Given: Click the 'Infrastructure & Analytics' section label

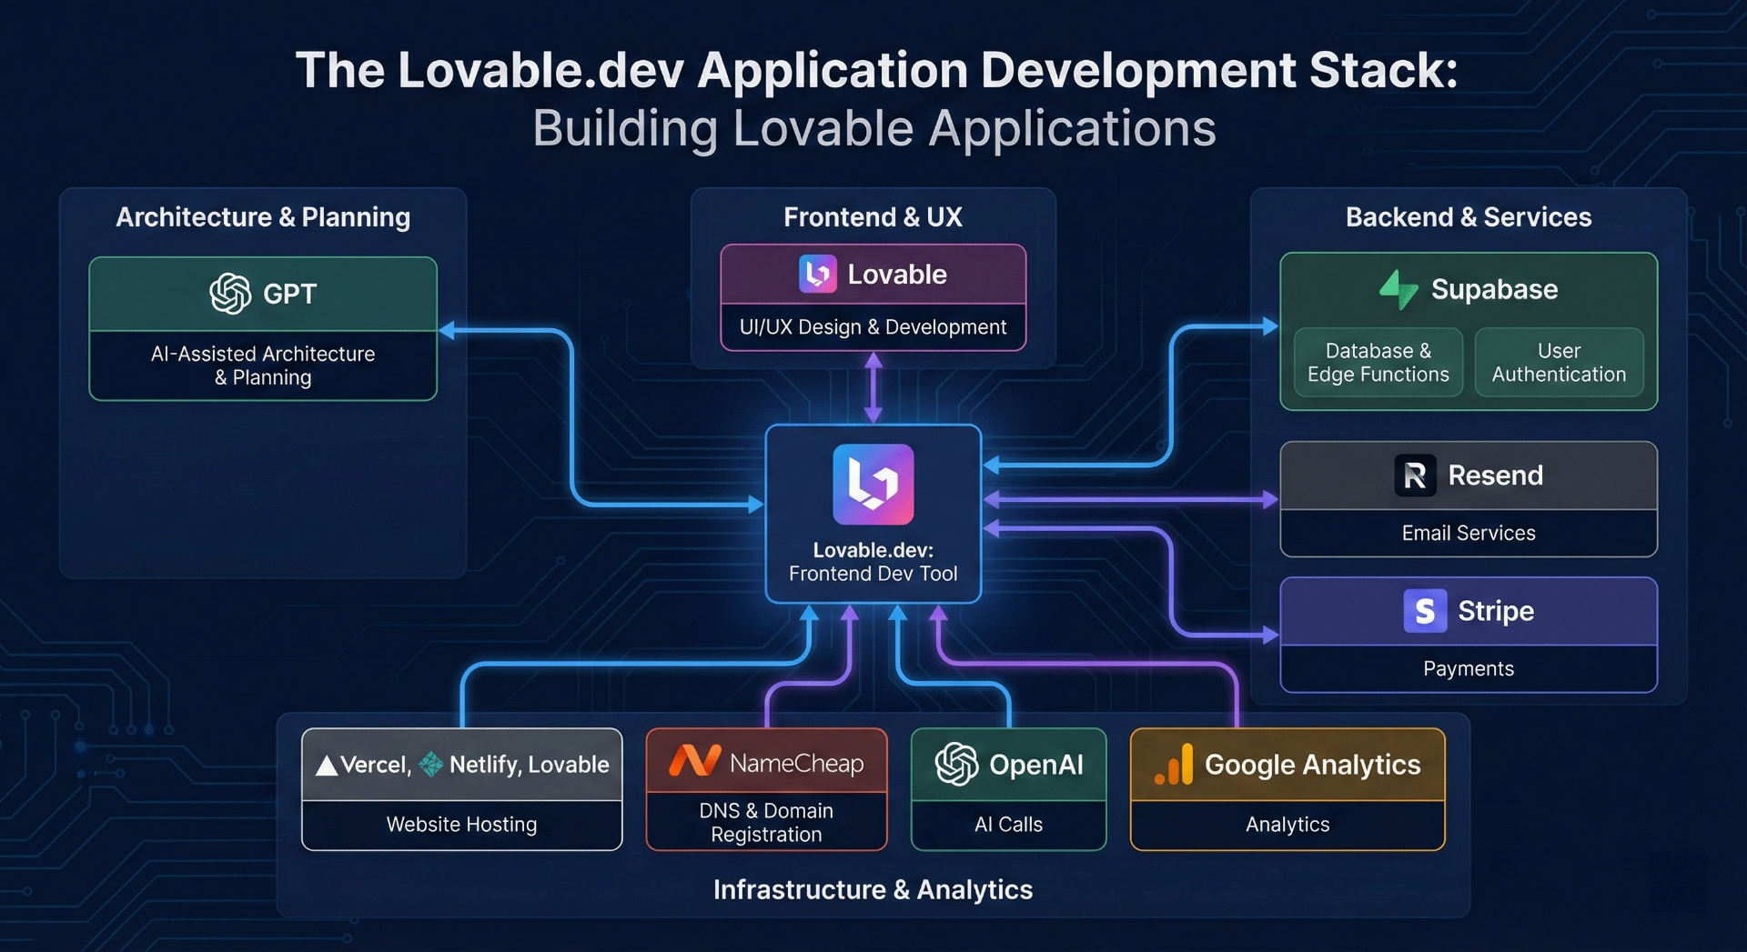Looking at the screenshot, I should tap(873, 889).
